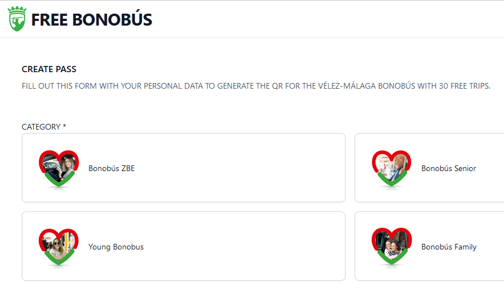Click the "CATEGORY *" field label

(41, 127)
